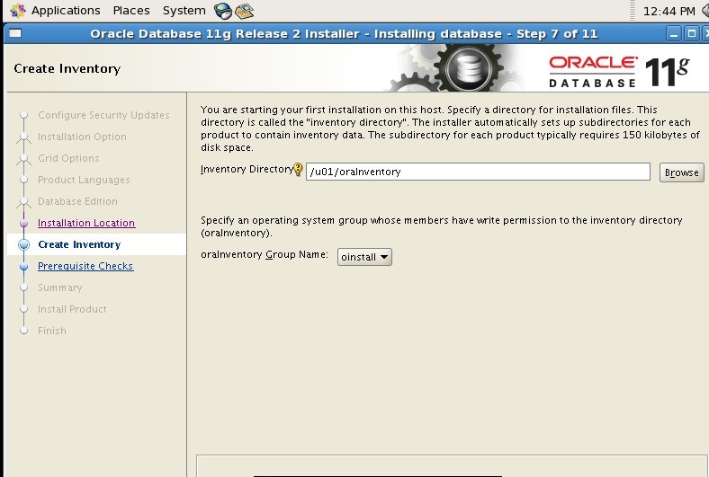Click the 12:44 PM clock
This screenshot has height=477, width=709.
click(669, 11)
